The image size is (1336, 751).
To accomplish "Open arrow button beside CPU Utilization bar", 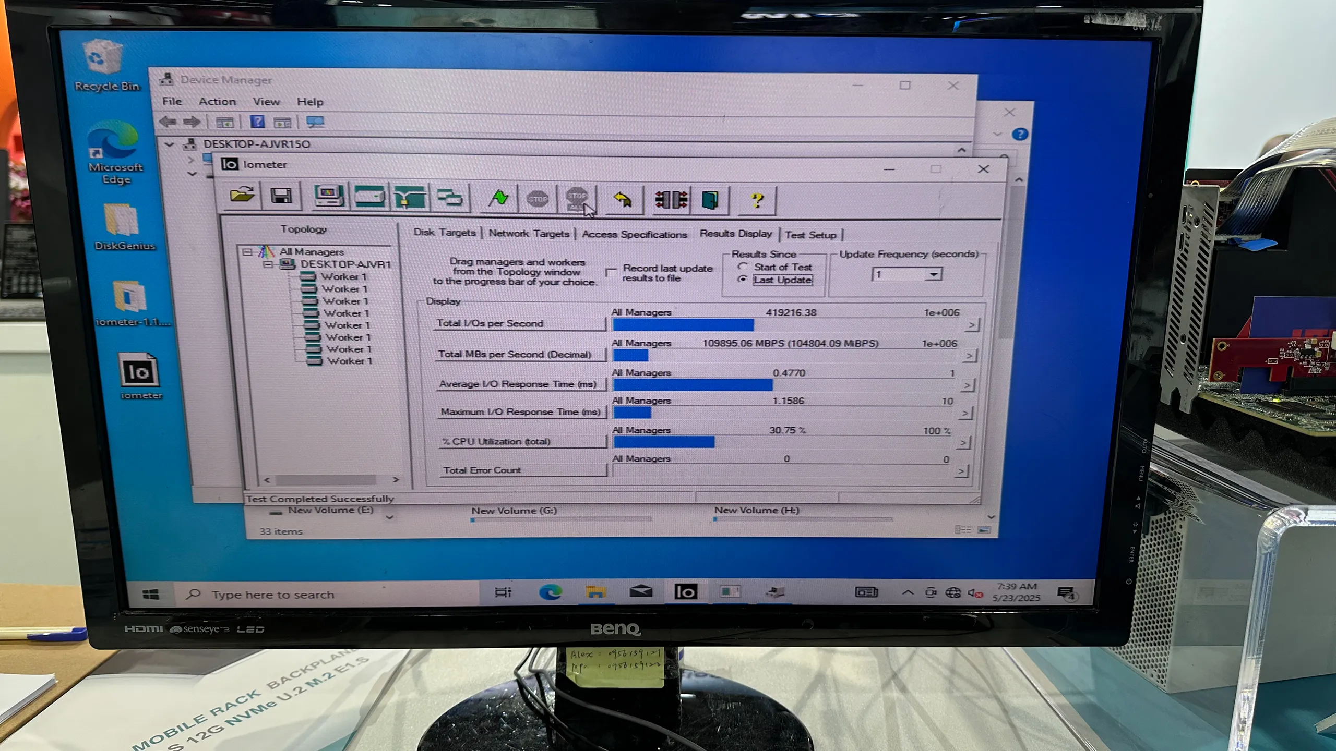I will tap(963, 443).
